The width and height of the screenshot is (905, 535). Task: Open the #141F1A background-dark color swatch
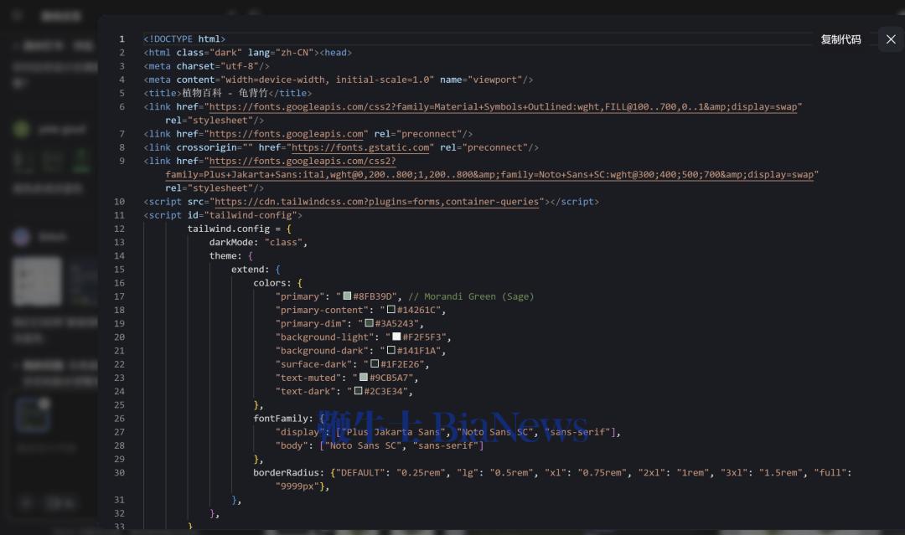[x=390, y=351]
